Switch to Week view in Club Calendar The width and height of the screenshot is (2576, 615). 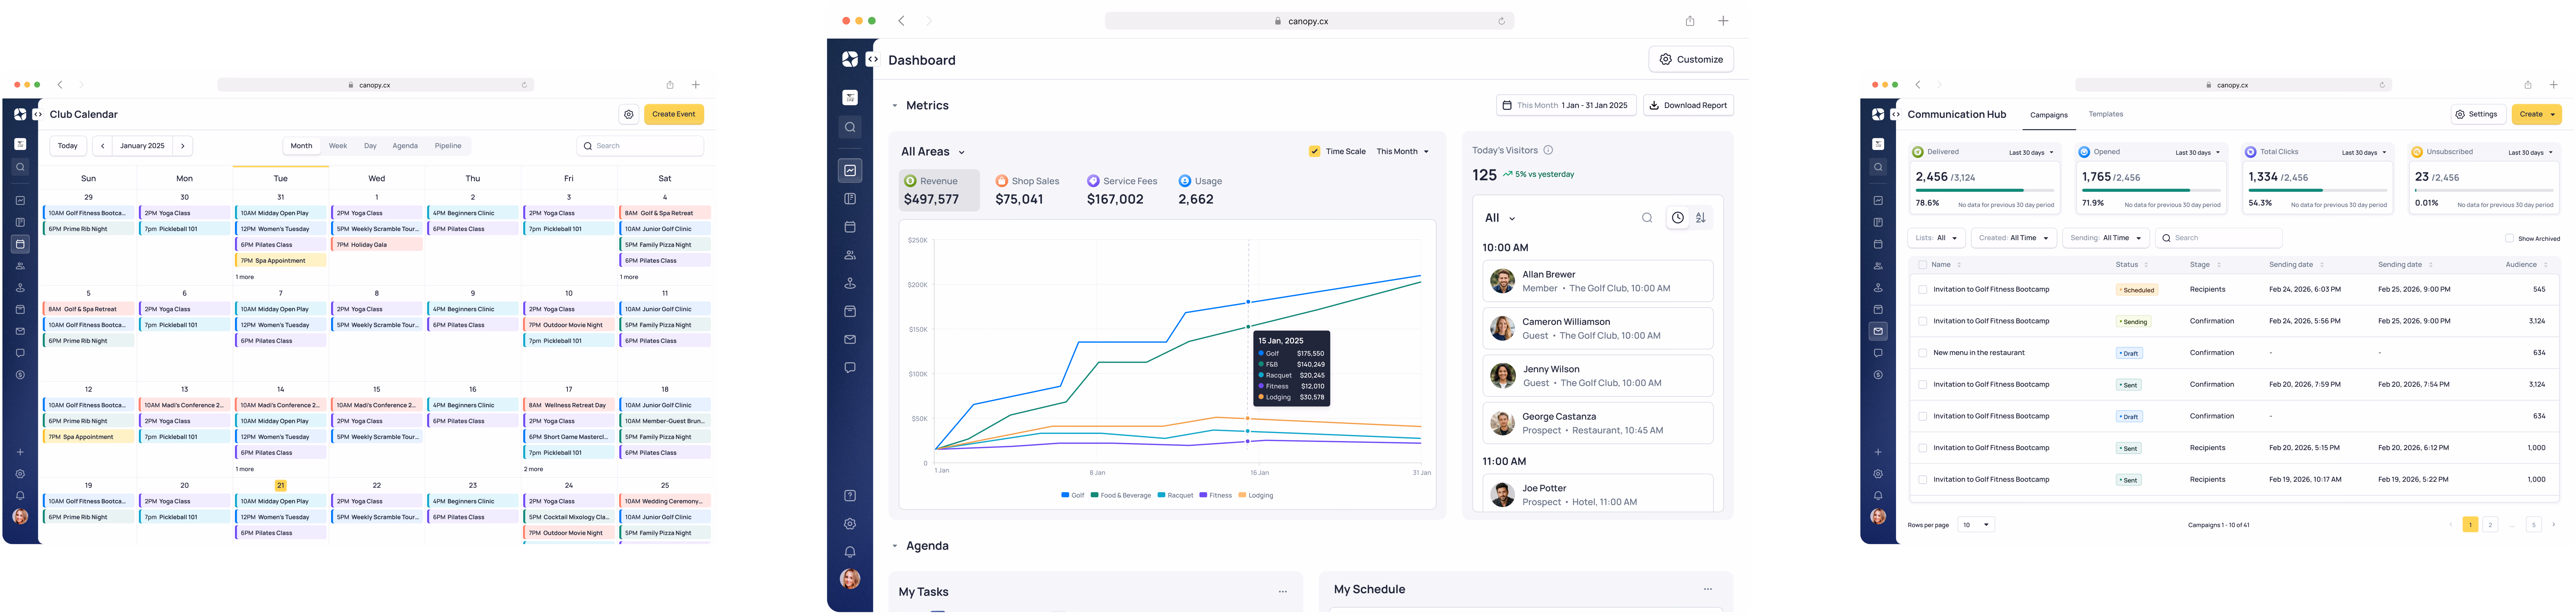click(338, 146)
